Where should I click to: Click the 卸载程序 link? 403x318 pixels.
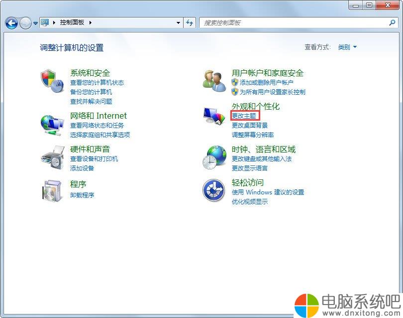point(82,195)
